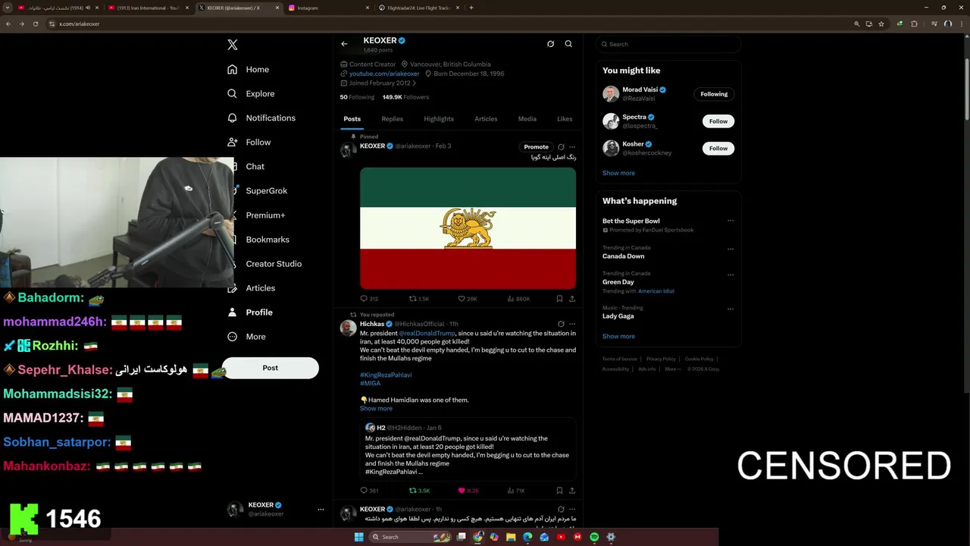Viewport: 970px width, 546px height.
Task: Click Following button for Morad Vaisi
Action: (x=714, y=94)
